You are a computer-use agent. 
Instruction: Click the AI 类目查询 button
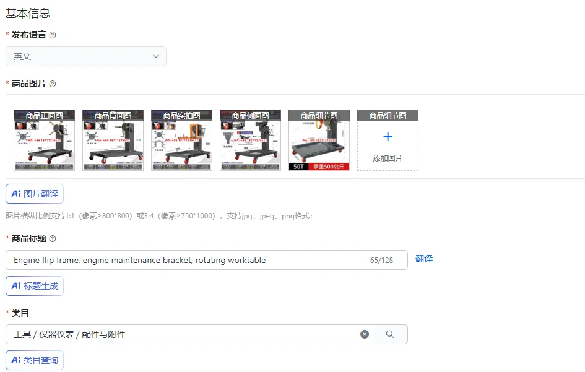(35, 360)
